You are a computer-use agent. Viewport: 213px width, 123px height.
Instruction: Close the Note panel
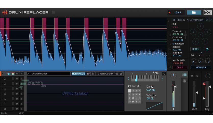pos(164,74)
